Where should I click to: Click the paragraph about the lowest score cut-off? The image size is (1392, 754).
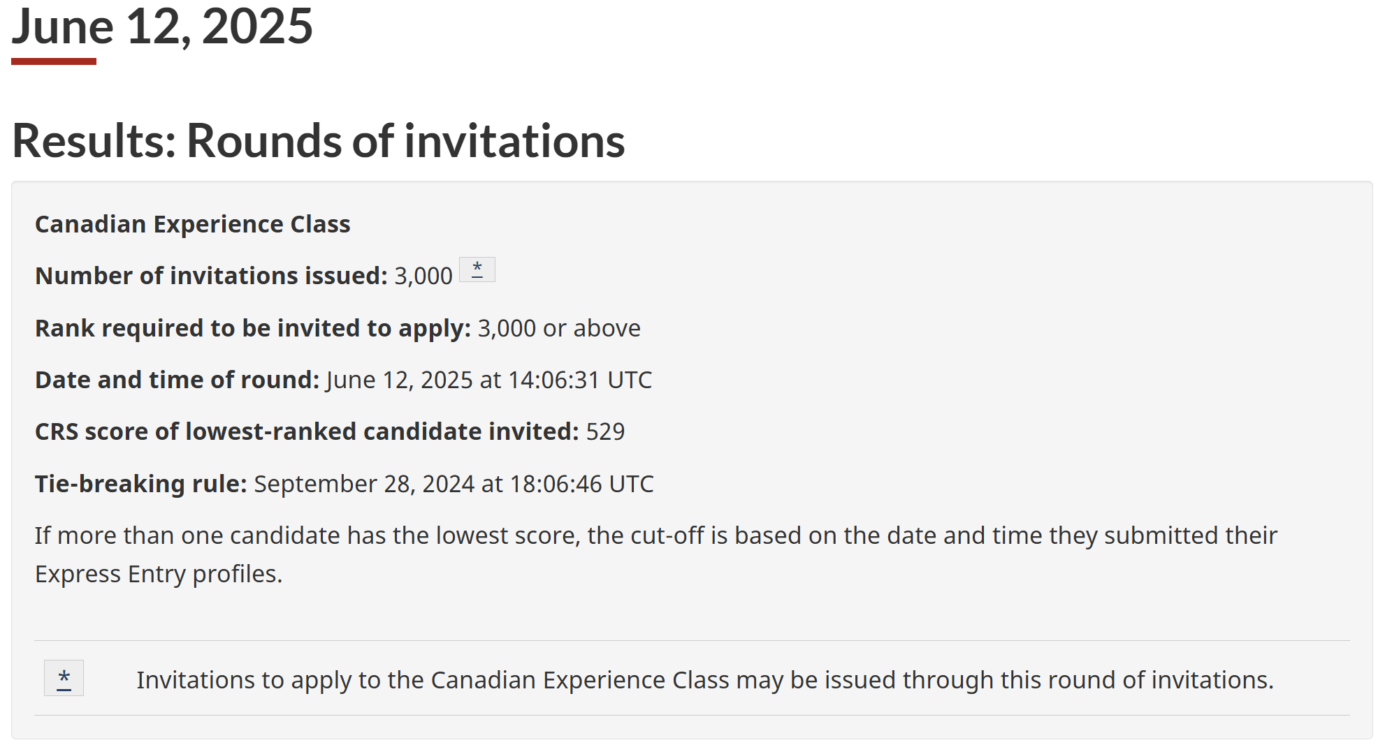(656, 554)
